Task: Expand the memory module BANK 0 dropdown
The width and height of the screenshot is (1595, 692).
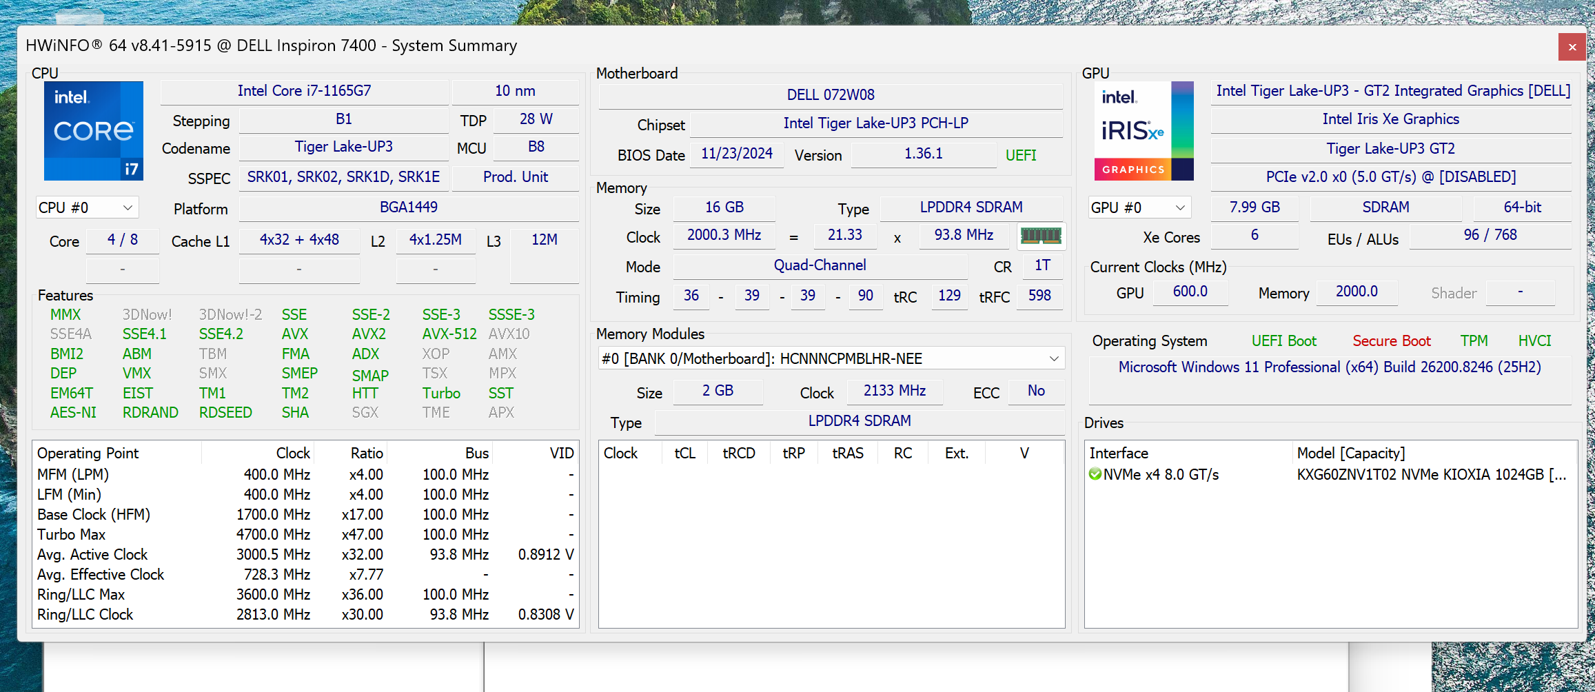Action: [831, 358]
